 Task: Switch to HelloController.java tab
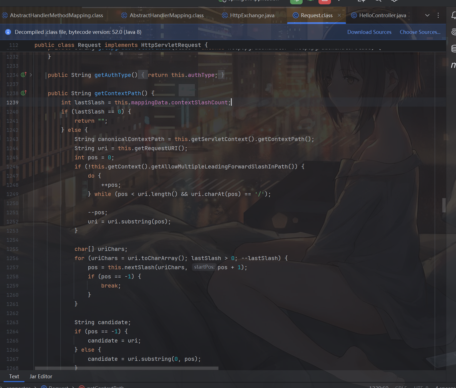pos(382,15)
